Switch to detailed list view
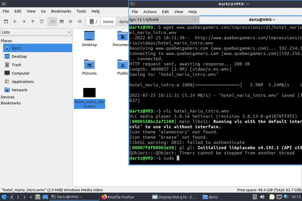 coord(79,21)
